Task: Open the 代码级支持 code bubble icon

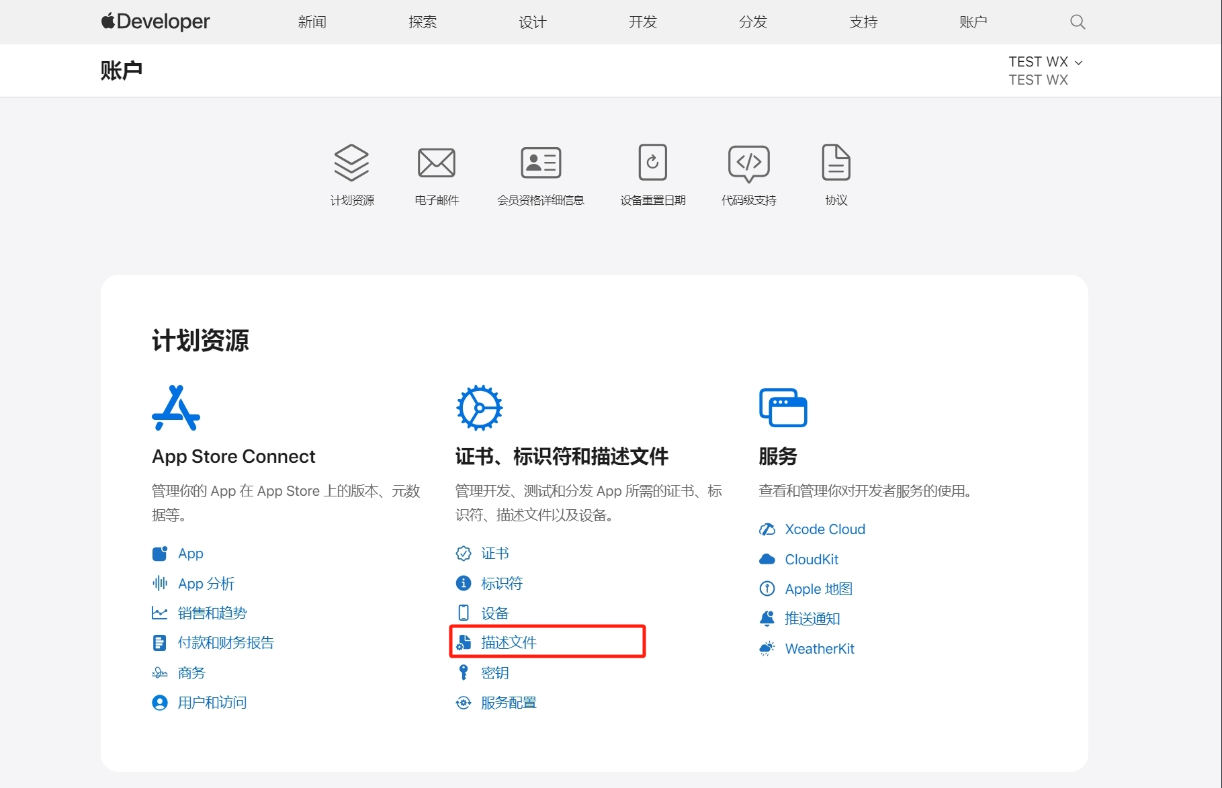Action: tap(749, 163)
